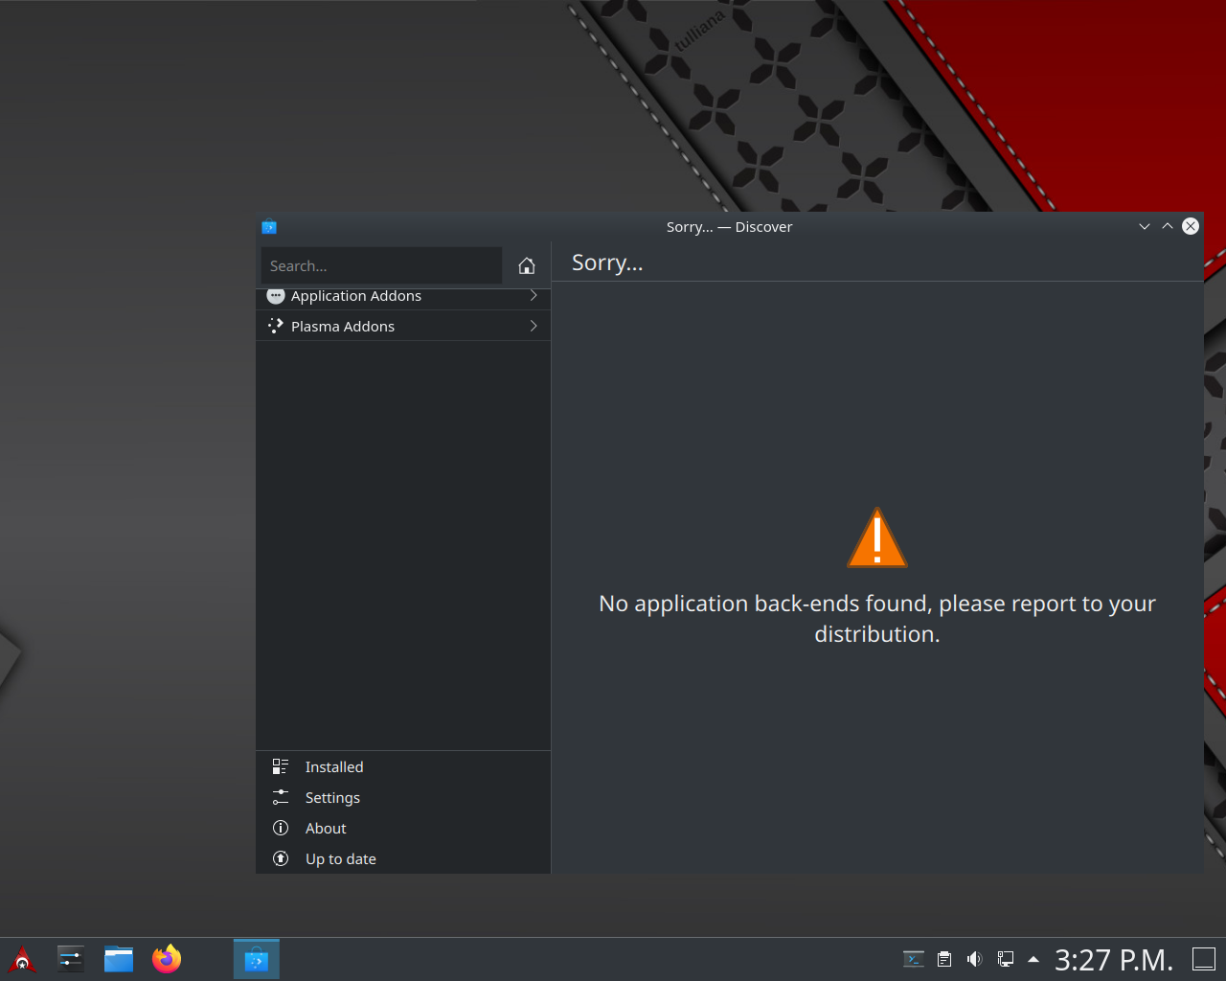Open the Application Addons category
The image size is (1226, 981).
403,296
